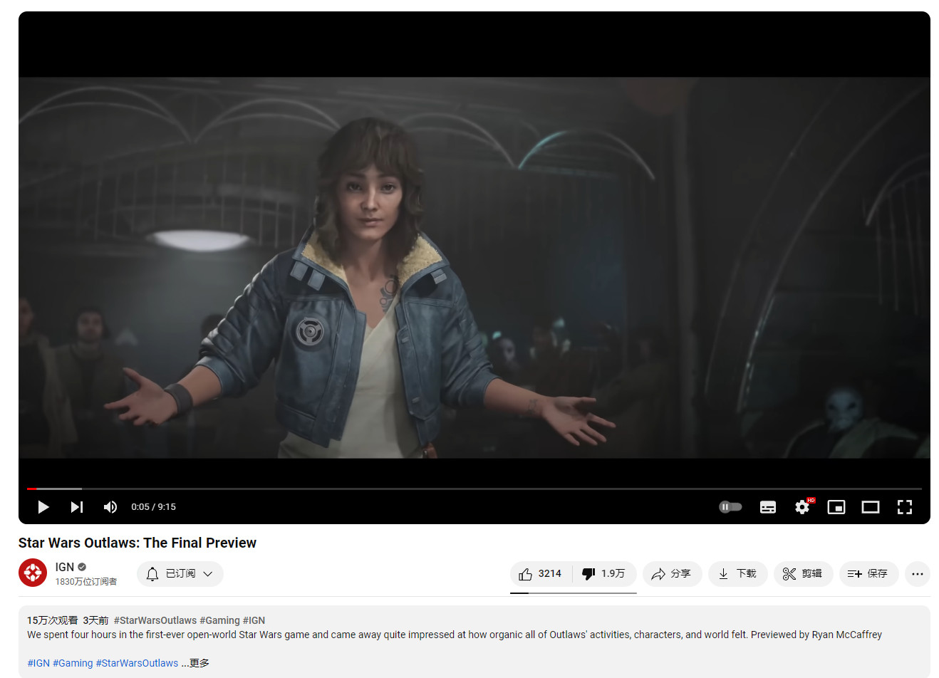Image resolution: width=939 pixels, height=678 pixels.
Task: Turn on subtitles/captions
Action: click(768, 507)
